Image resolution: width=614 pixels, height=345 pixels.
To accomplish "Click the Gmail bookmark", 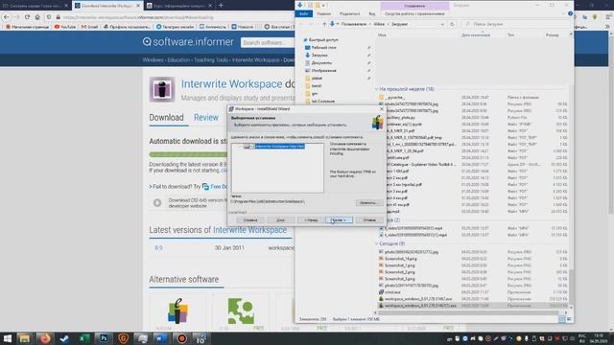I will coord(89,27).
